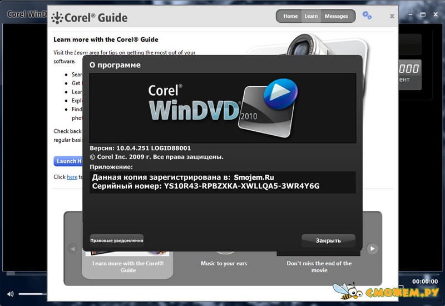Close the Corel Guide panel with the X

click(392, 16)
